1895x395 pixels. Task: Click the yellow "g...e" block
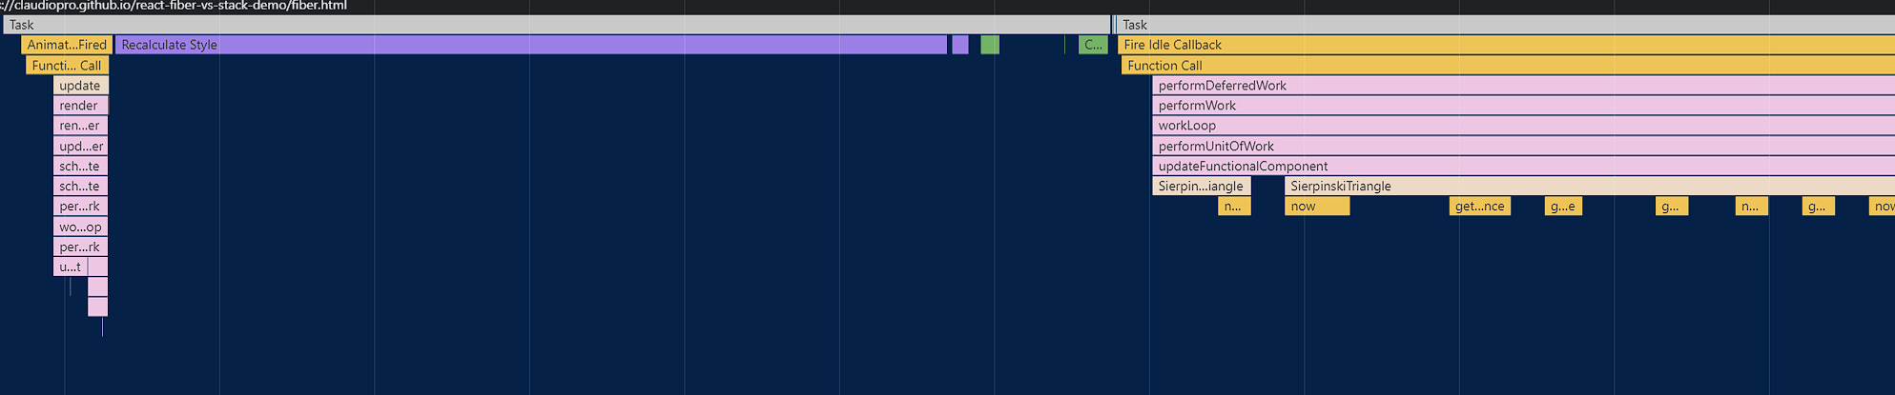[1562, 207]
